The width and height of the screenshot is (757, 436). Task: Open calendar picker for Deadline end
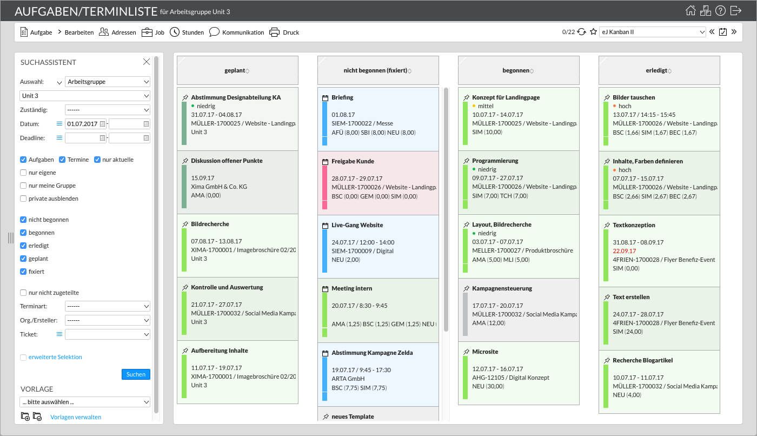click(x=146, y=138)
